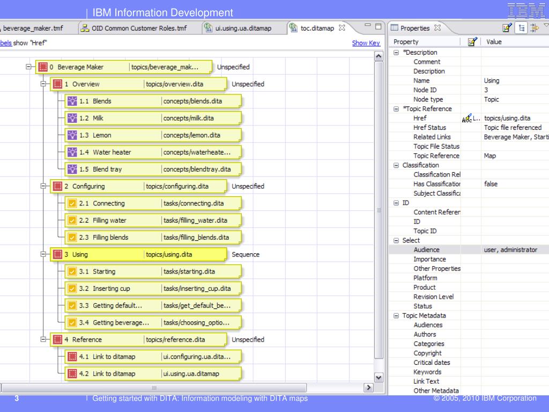The height and width of the screenshot is (412, 549).
Task: Select the 'Sequence' collection type label
Action: [246, 255]
